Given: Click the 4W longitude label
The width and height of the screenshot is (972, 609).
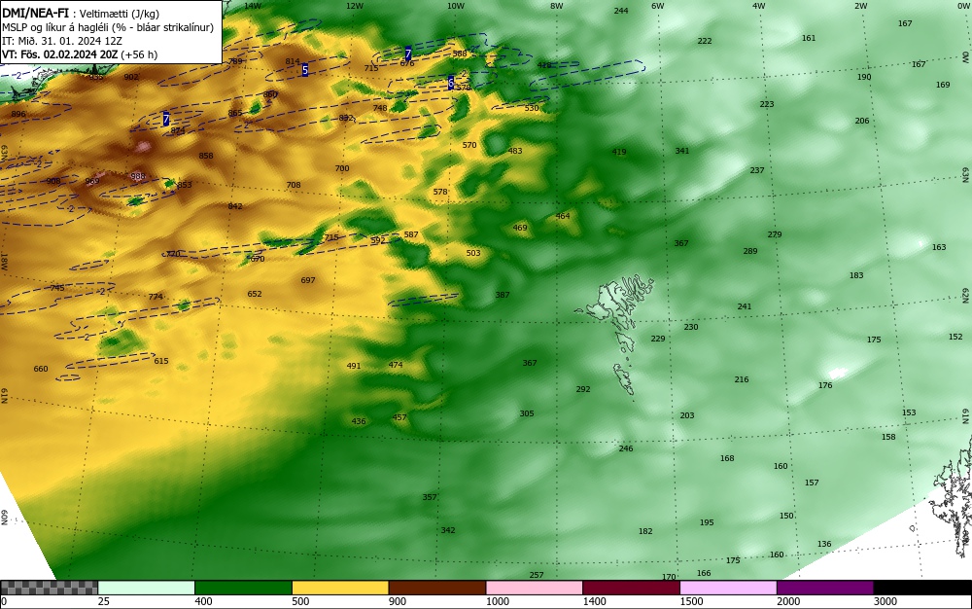Looking at the screenshot, I should tap(759, 6).
